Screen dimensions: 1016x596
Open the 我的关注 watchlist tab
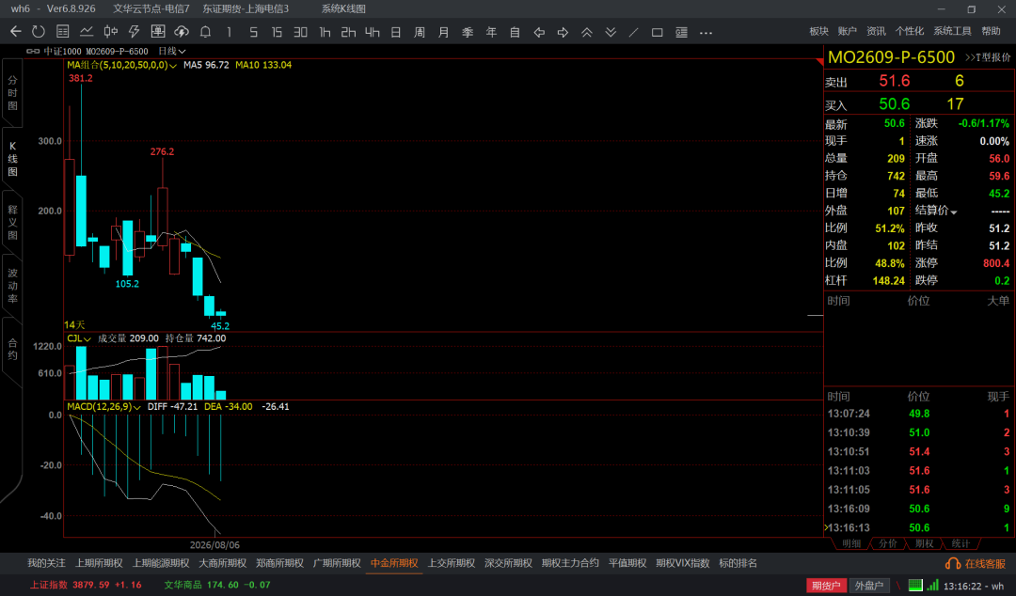click(x=46, y=563)
